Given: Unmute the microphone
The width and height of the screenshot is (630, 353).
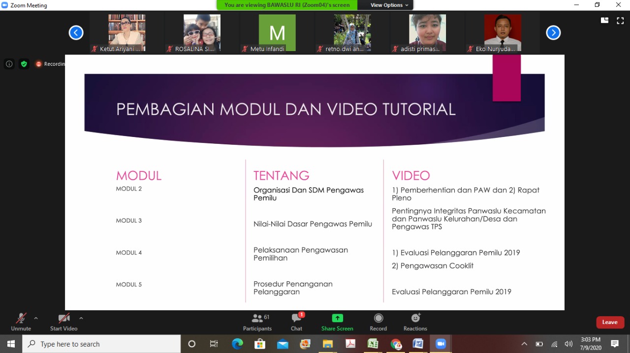Looking at the screenshot, I should pyautogui.click(x=21, y=322).
